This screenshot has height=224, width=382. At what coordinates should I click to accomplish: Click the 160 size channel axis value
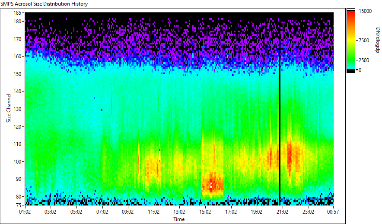[x=18, y=57]
